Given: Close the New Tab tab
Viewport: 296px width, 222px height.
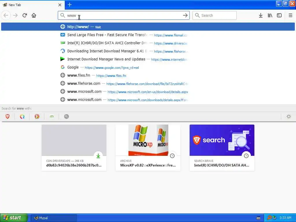Looking at the screenshot, I should tap(60, 5).
